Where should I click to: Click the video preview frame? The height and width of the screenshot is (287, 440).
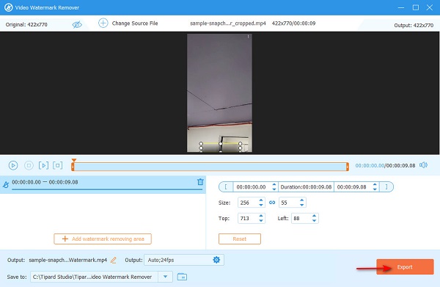[x=219, y=93]
